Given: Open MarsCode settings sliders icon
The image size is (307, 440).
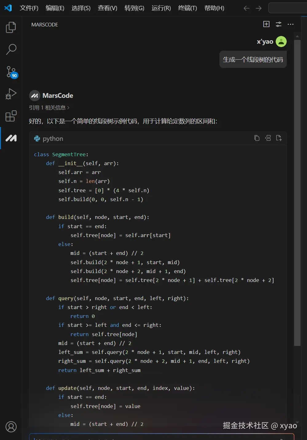Looking at the screenshot, I should 278,24.
